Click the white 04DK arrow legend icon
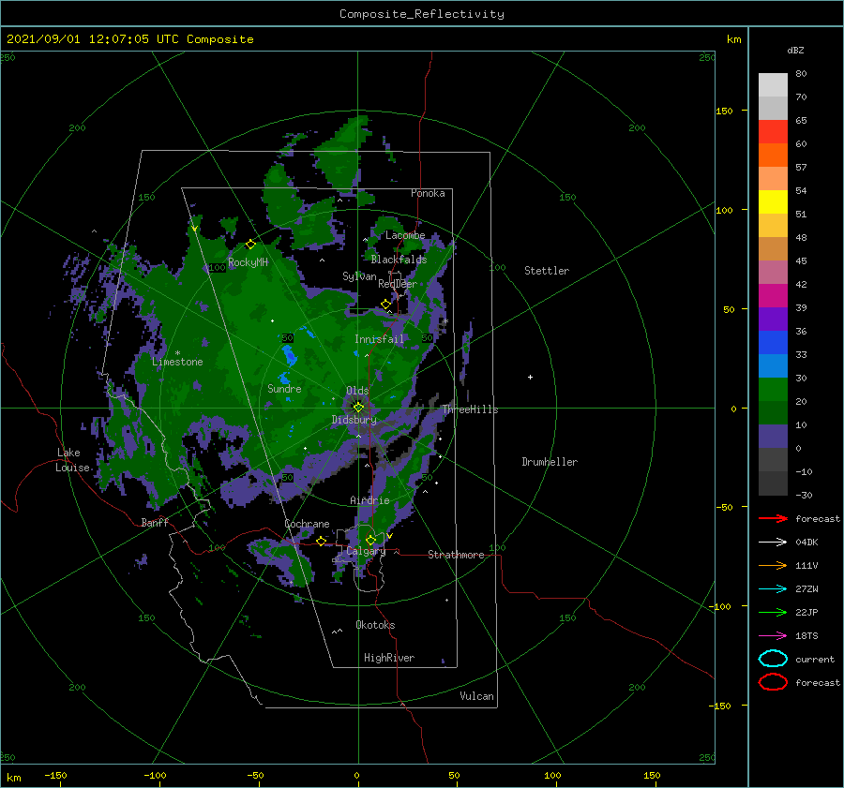The image size is (844, 788). (x=773, y=542)
